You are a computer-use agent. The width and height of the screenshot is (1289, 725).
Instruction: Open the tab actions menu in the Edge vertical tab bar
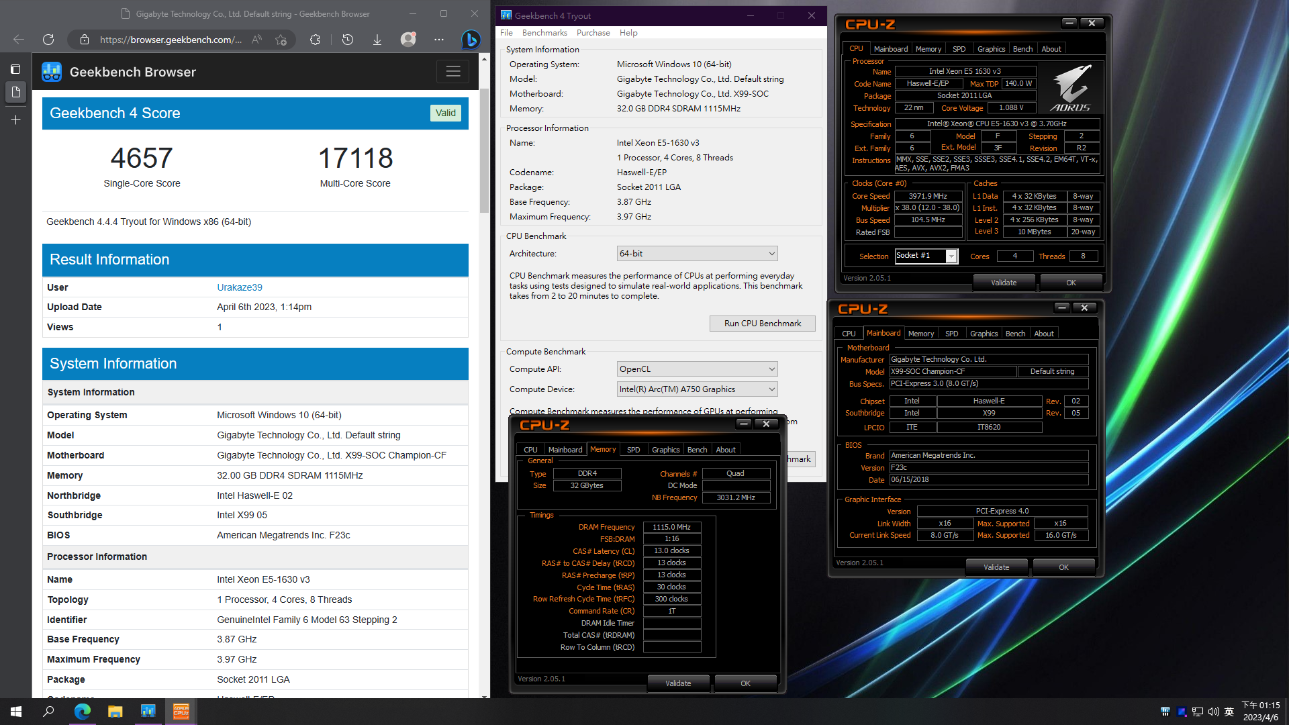(15, 69)
